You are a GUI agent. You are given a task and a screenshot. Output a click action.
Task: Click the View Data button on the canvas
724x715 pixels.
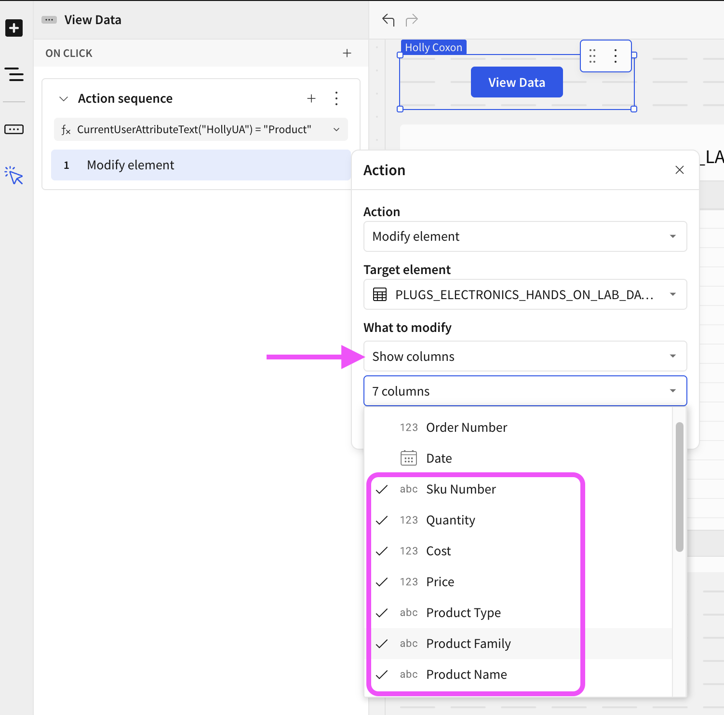tap(516, 82)
